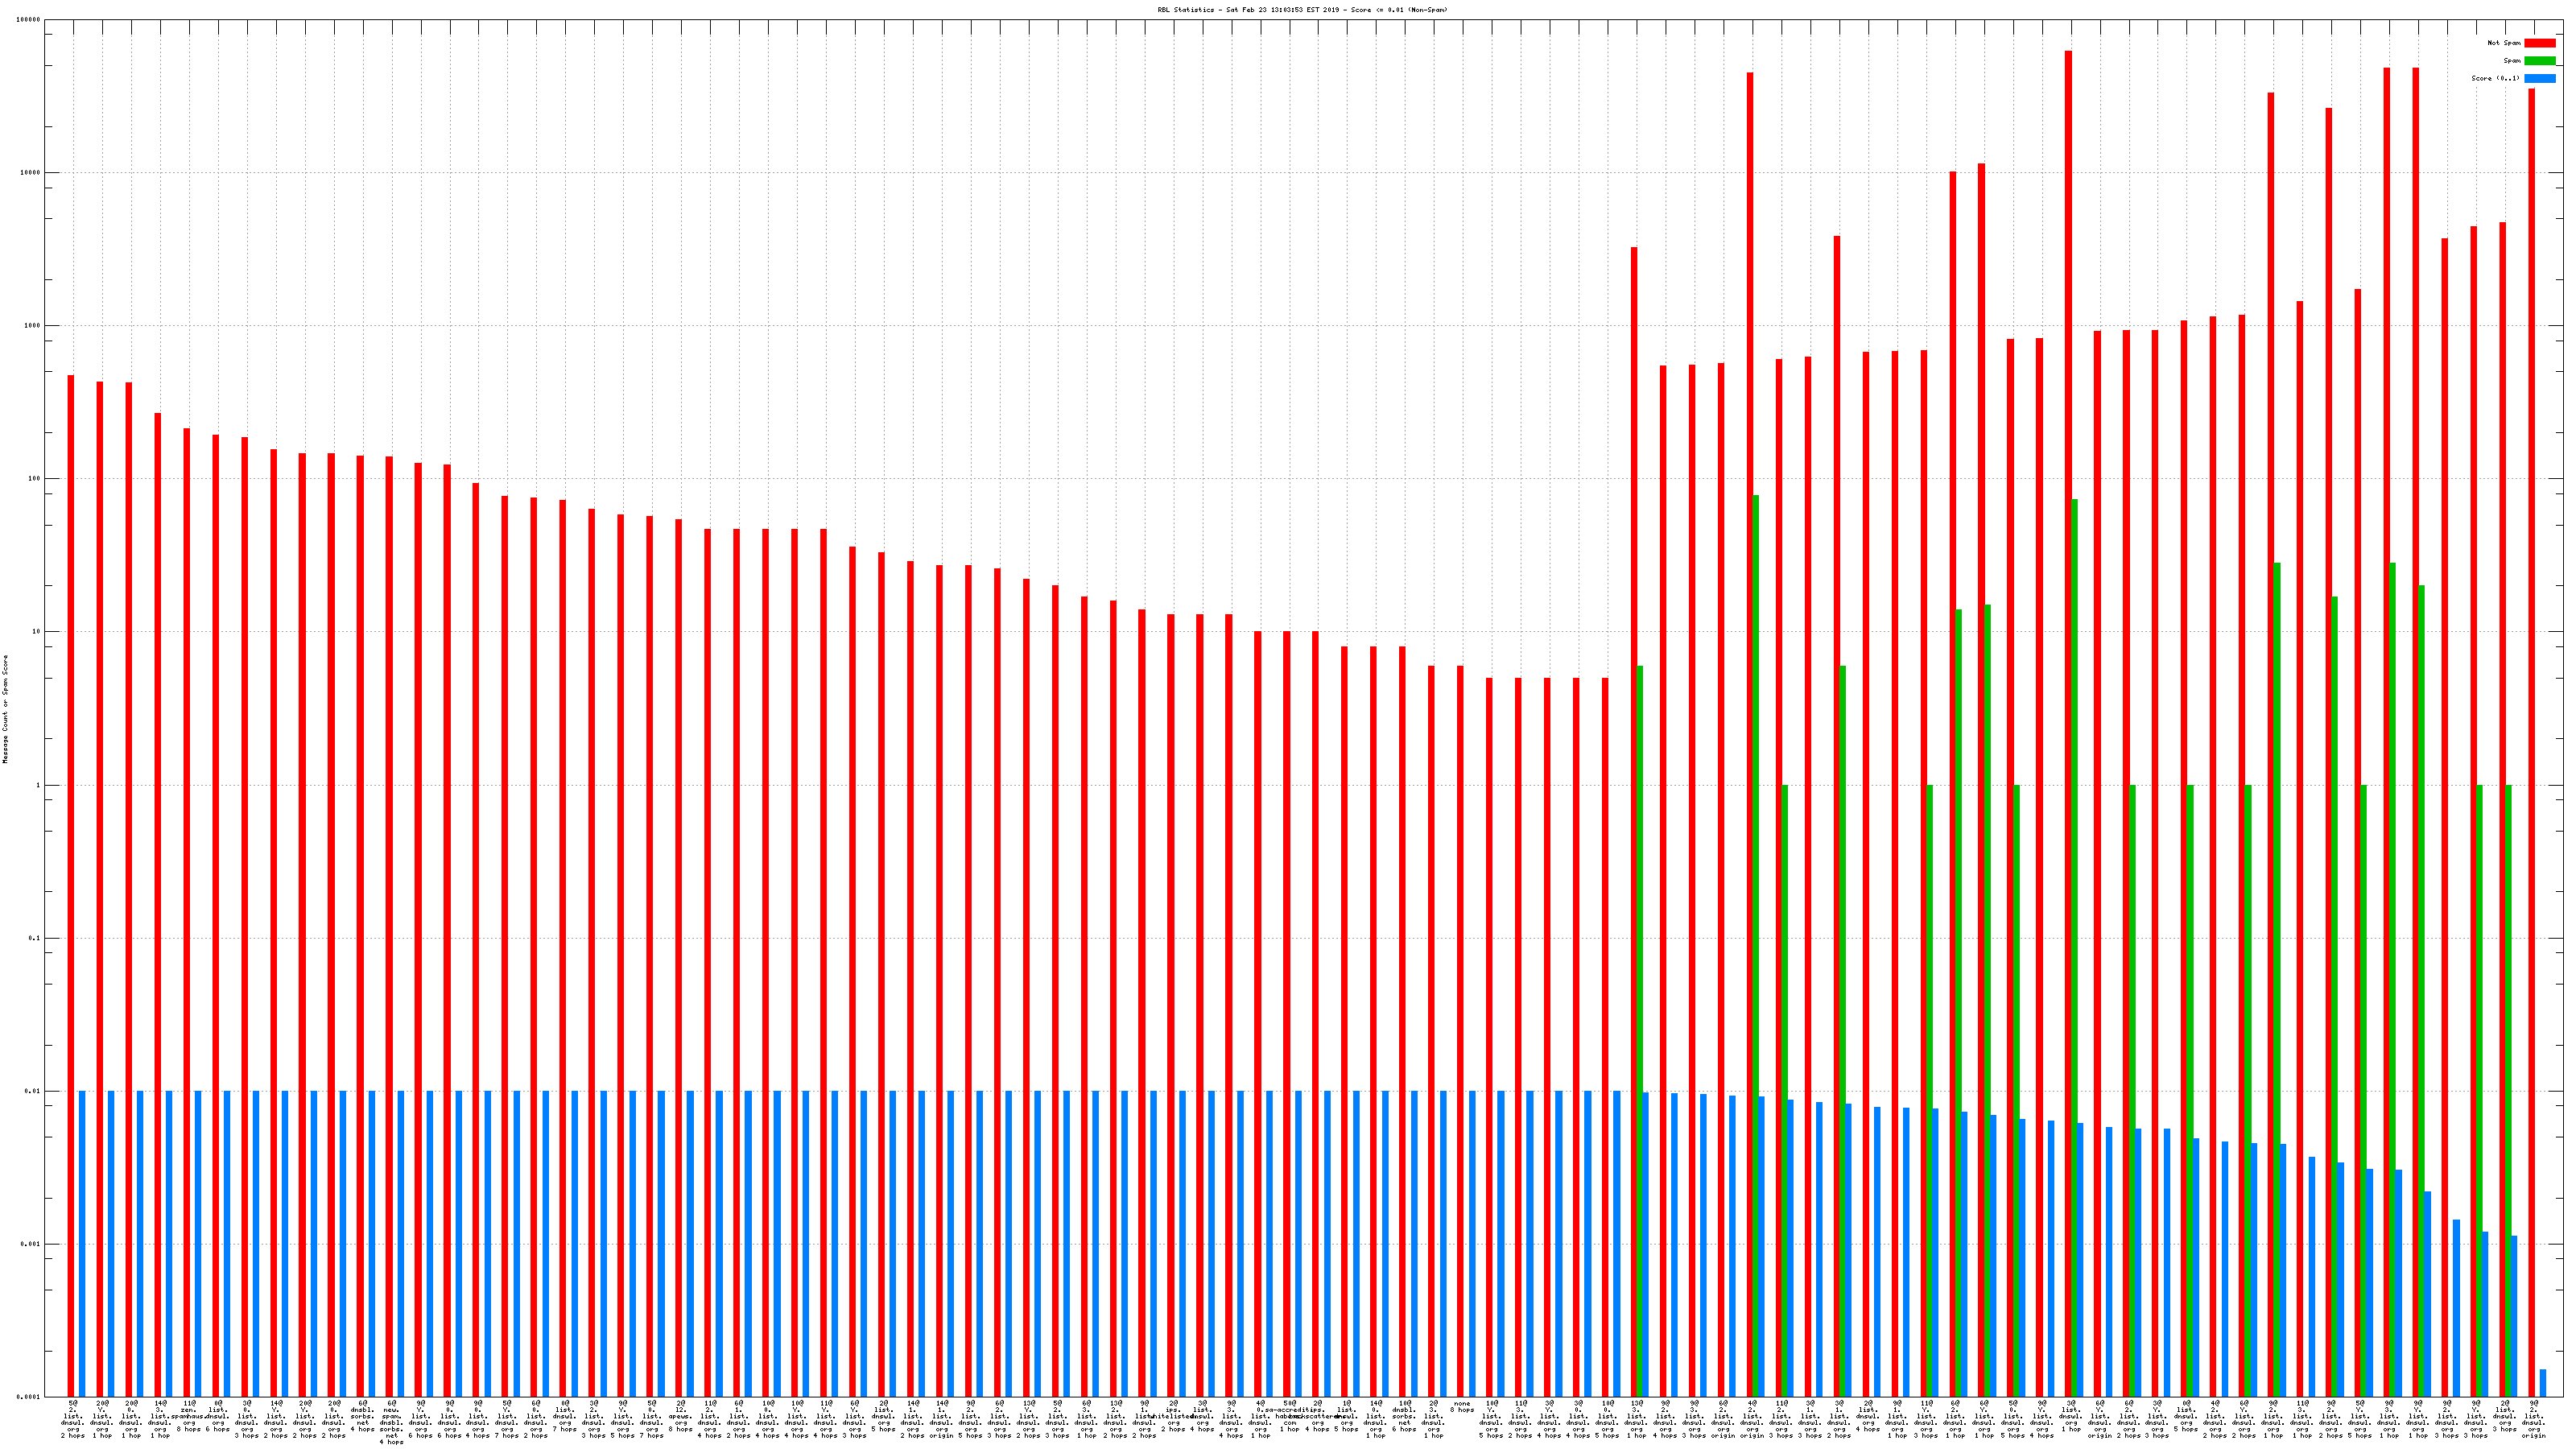Click the 'Not Spam' legend label
This screenshot has height=1449, width=2576.
2504,43
